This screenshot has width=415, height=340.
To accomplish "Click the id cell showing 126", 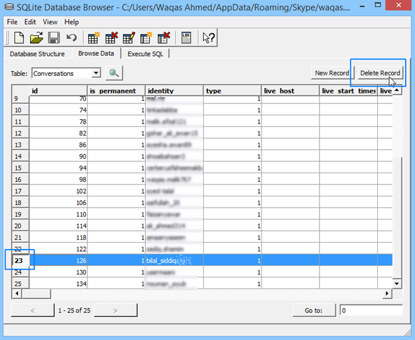I will pos(58,260).
